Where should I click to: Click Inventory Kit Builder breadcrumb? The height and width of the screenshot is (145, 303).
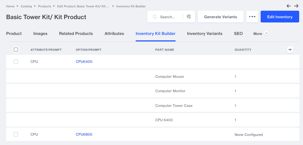(x=131, y=6)
